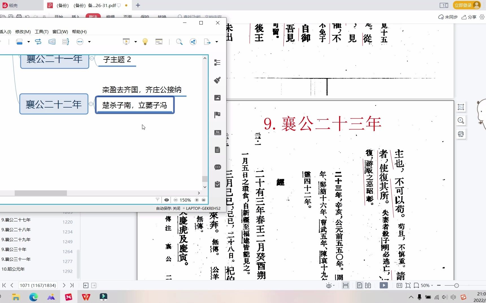Screen dimensions: 486x303
Task: Click the page number input field 1071
Action: (38, 285)
